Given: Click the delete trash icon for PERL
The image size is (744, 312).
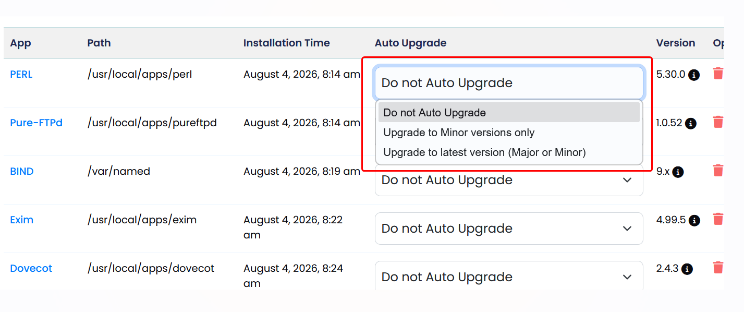Looking at the screenshot, I should [718, 74].
